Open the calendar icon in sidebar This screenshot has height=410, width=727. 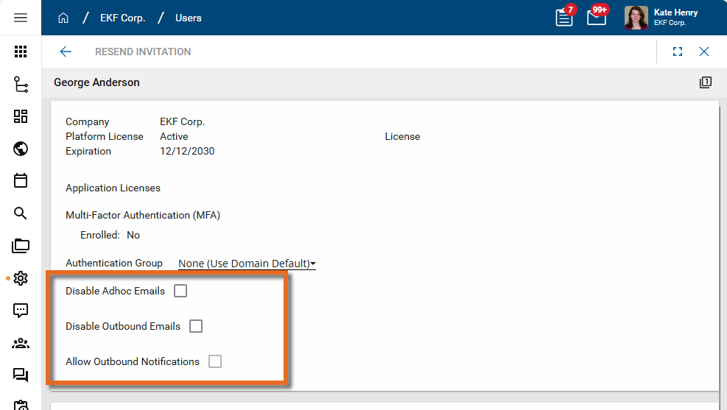tap(21, 181)
